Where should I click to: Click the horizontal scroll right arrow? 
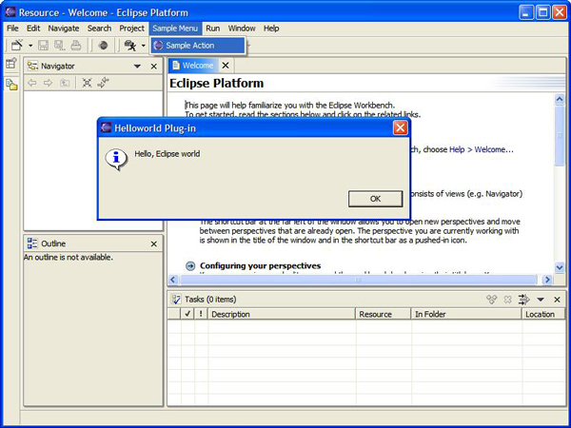(x=547, y=280)
